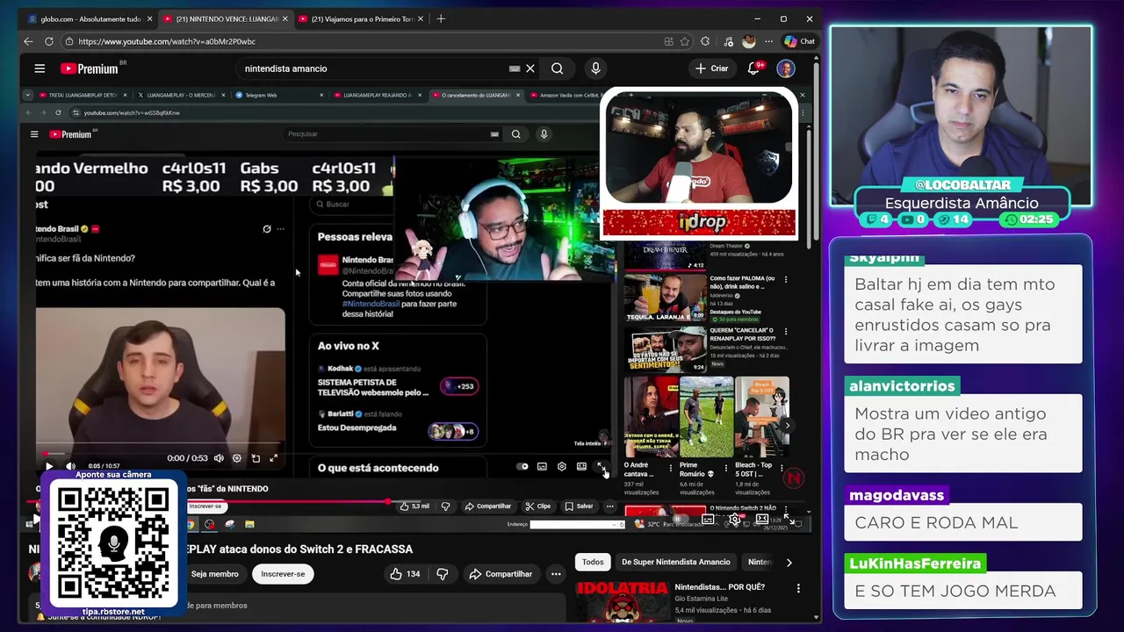Image resolution: width=1124 pixels, height=632 pixels.
Task: Start voice search beside outer search button
Action: [595, 68]
